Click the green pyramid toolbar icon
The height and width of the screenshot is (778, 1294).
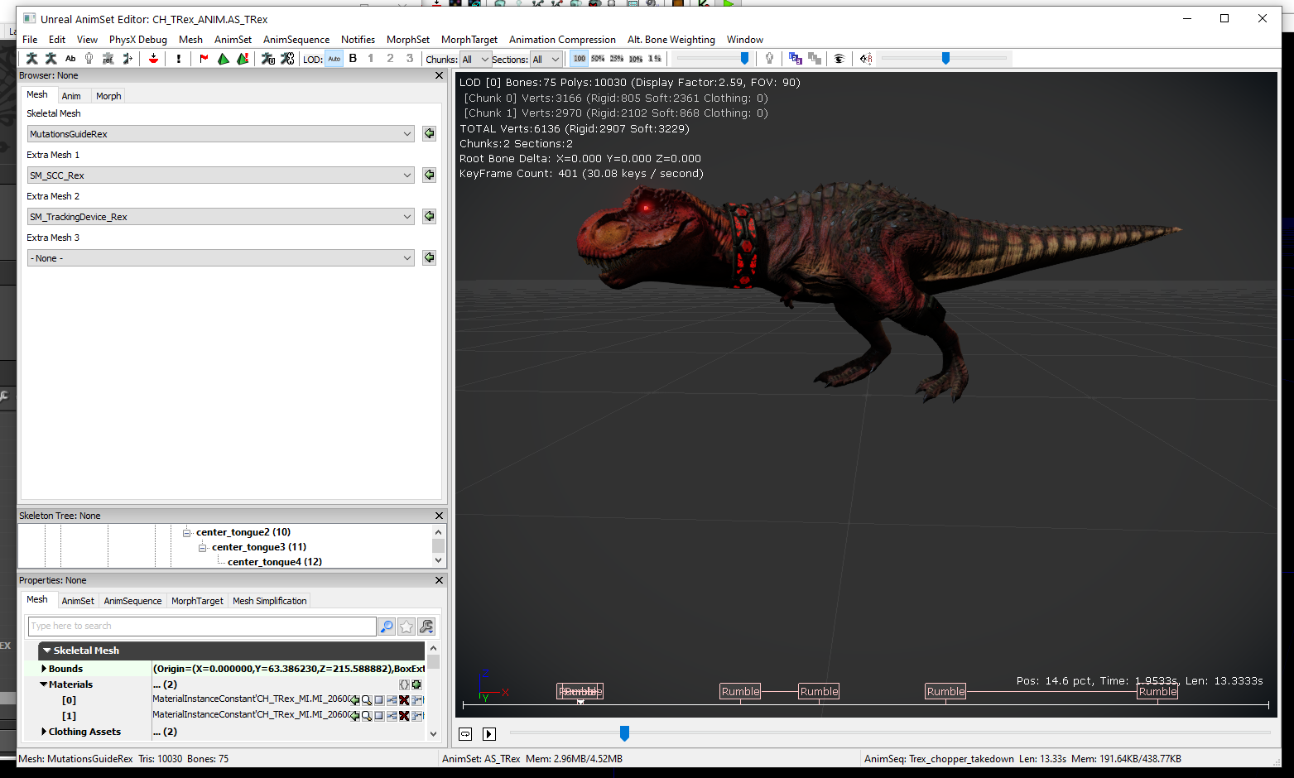(x=223, y=59)
